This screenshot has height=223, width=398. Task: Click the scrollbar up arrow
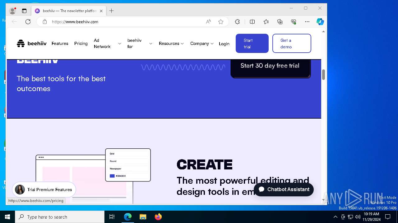point(323,31)
